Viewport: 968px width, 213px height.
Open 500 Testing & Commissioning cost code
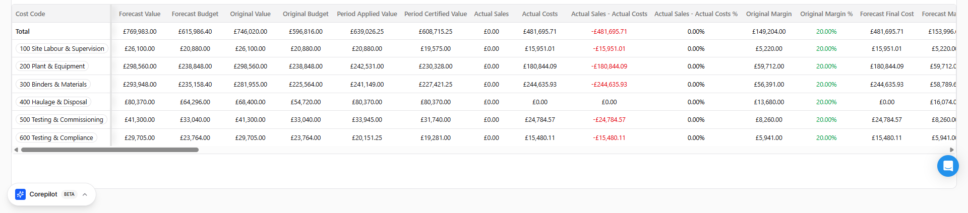point(62,120)
